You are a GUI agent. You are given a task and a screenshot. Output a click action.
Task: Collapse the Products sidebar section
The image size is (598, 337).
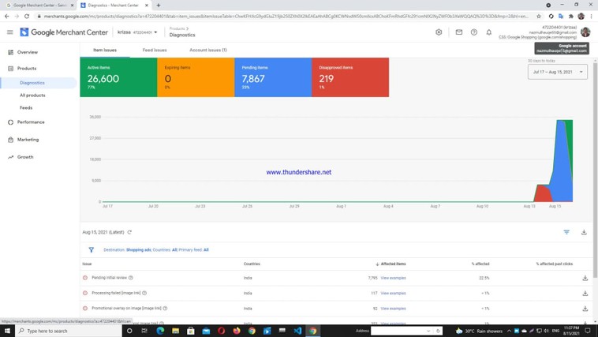[x=27, y=69]
